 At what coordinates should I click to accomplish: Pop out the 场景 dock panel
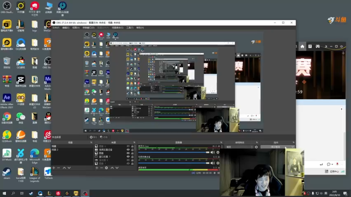[x=91, y=142]
